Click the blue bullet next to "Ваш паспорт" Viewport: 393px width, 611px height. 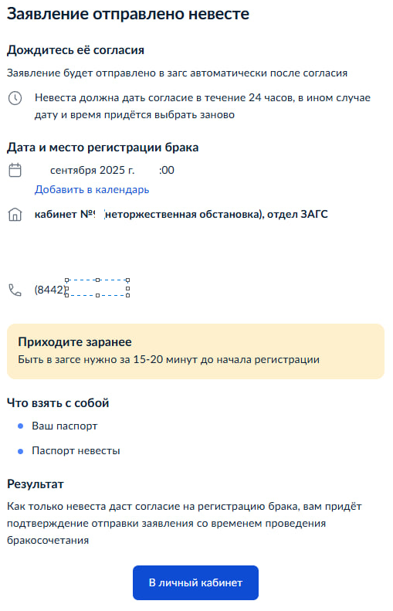[21, 426]
